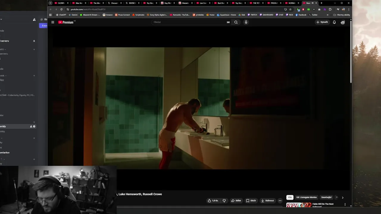
Task: Click the Vytvořit create button
Action: point(322,22)
